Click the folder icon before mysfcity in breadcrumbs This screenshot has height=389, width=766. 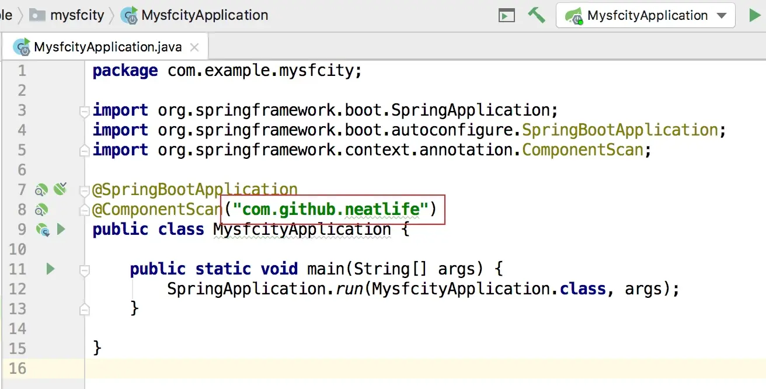[38, 15]
